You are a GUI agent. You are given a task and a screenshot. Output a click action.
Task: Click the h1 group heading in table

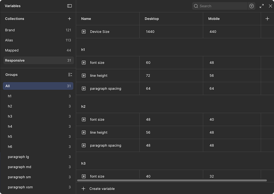[x=83, y=50]
